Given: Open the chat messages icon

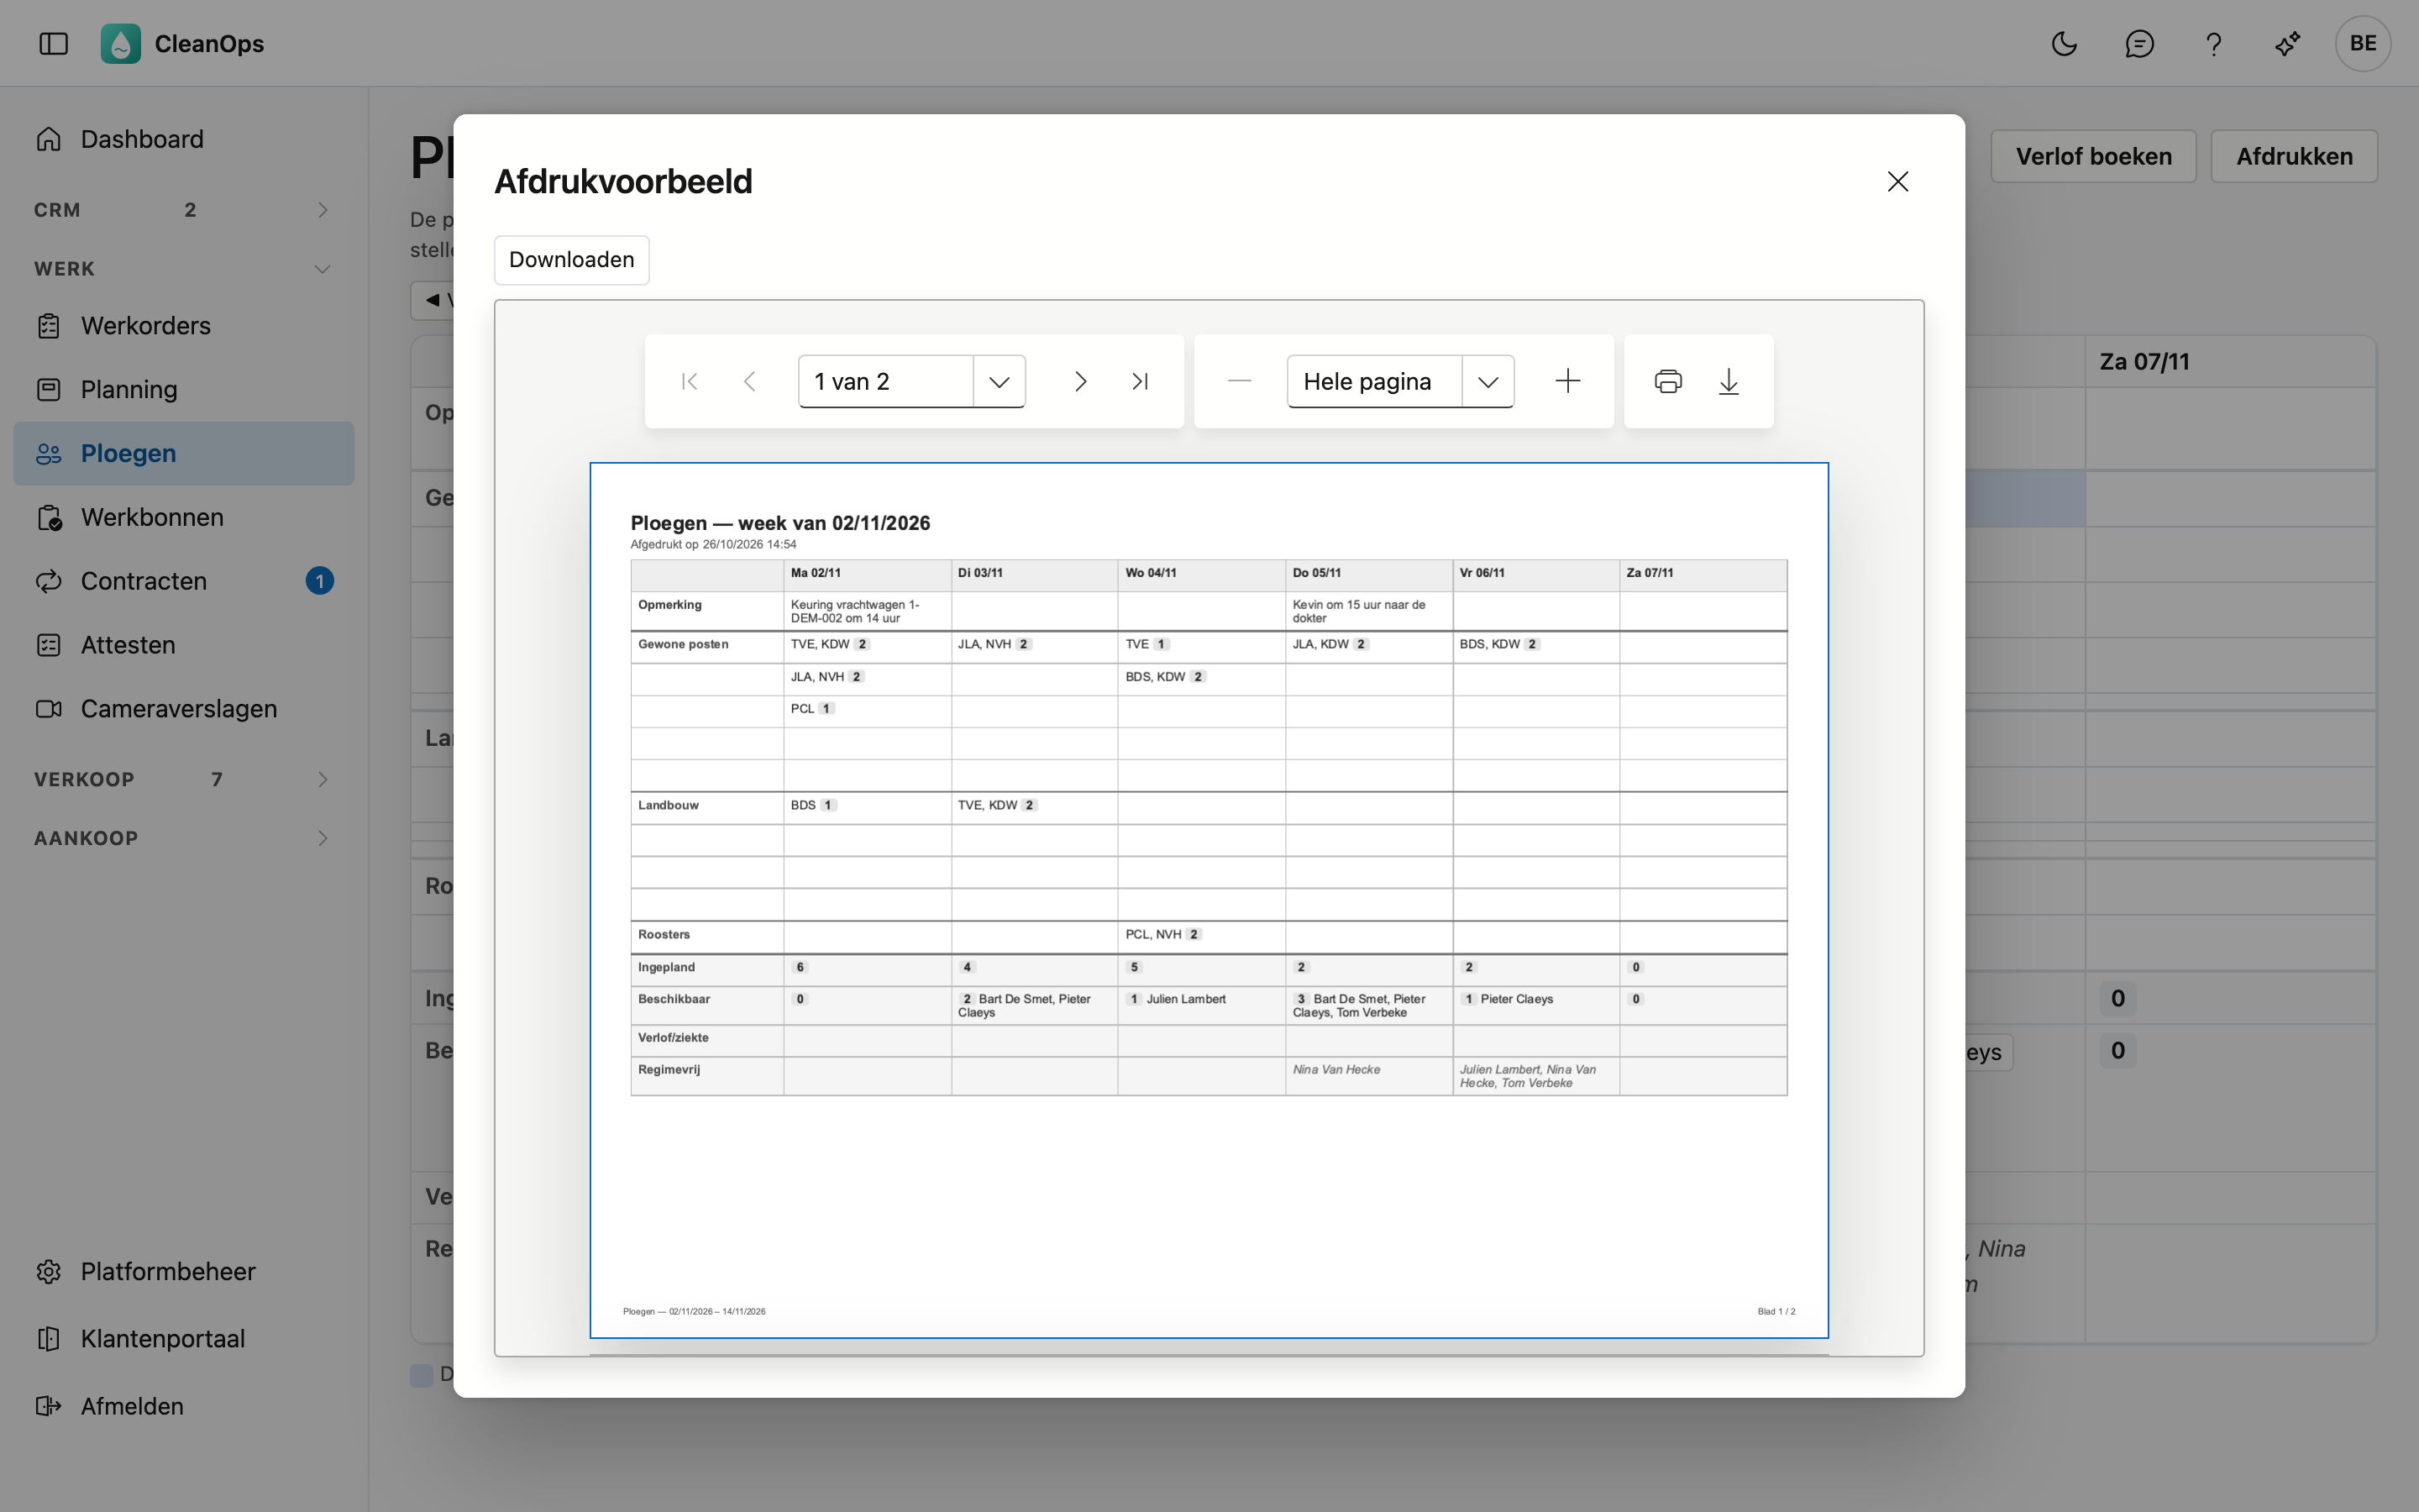Looking at the screenshot, I should [2139, 43].
